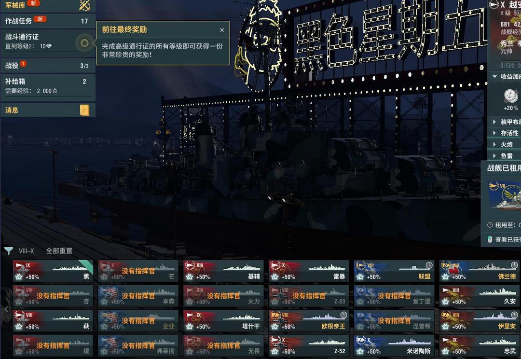Select the Z-52 ship card
This screenshot has height=359, width=521.
click(x=309, y=345)
